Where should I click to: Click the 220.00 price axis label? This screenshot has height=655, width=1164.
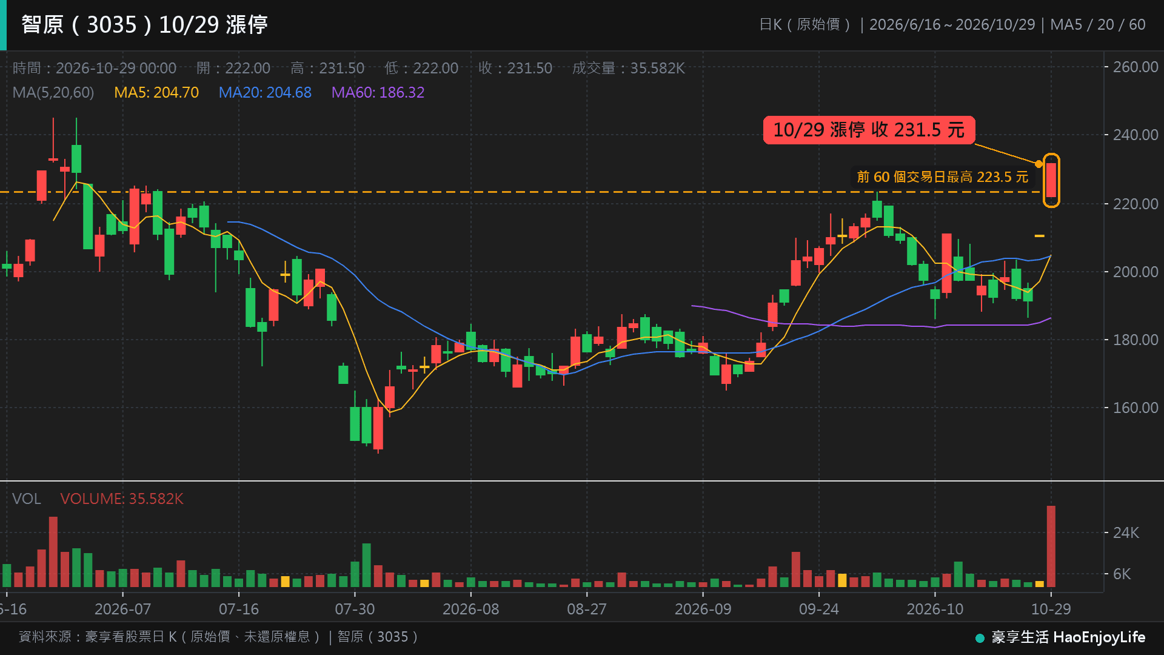(x=1136, y=204)
